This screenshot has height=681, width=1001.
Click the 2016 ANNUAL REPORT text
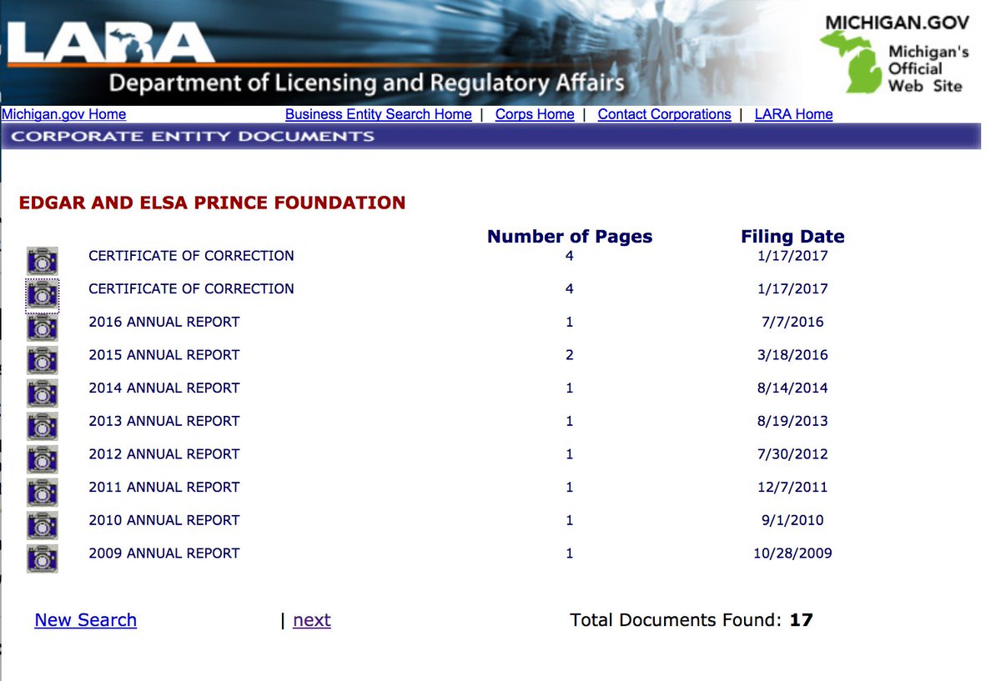[164, 322]
